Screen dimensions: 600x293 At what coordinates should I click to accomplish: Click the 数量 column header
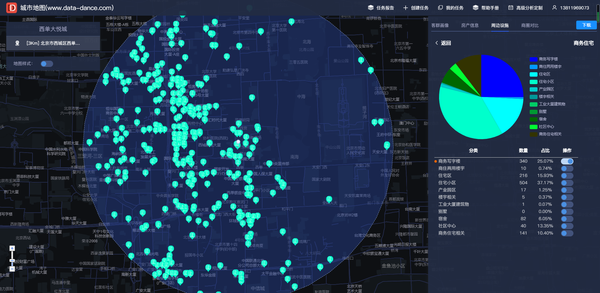coord(523,151)
